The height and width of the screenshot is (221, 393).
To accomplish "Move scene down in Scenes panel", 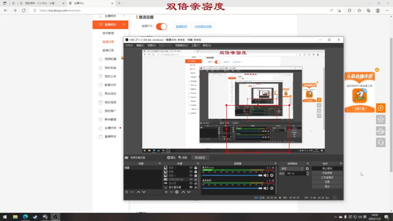I will 144,192.
